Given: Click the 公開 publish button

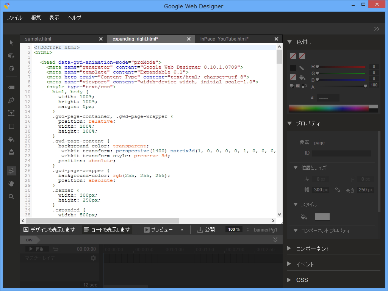Looking at the screenshot, I should click(206, 230).
